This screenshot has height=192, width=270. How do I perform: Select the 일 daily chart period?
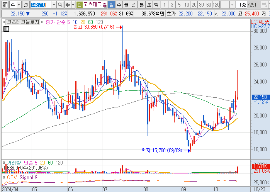point(111,5)
